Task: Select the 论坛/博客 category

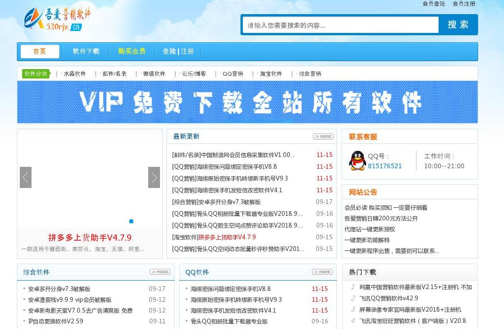Action: 194,74
